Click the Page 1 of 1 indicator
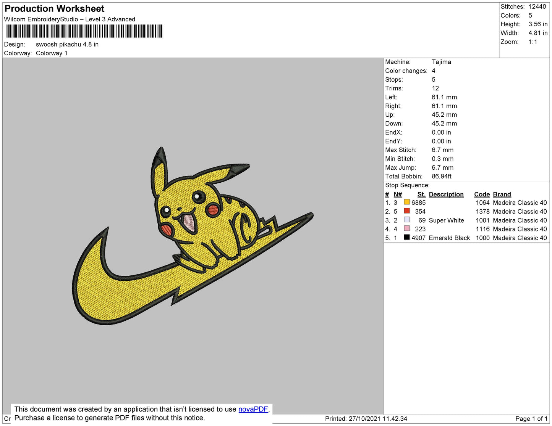The width and height of the screenshot is (552, 426). 531,419
